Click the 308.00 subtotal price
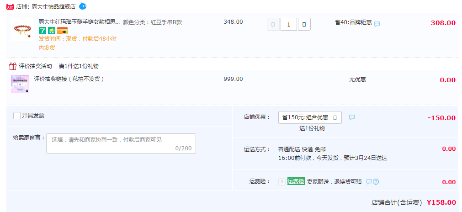The width and height of the screenshot is (462, 212). 443,23
